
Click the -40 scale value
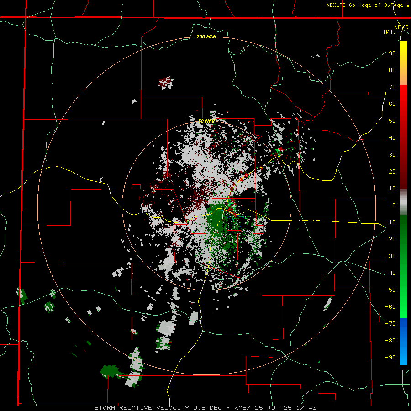point(390,273)
